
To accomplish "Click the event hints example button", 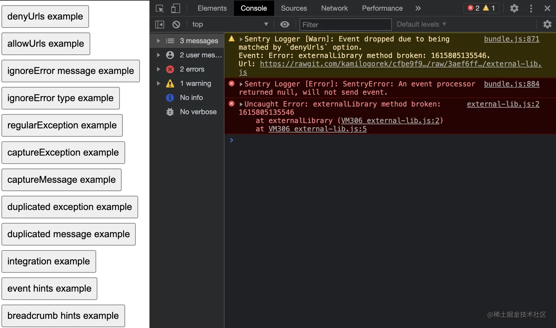I will click(x=49, y=289).
